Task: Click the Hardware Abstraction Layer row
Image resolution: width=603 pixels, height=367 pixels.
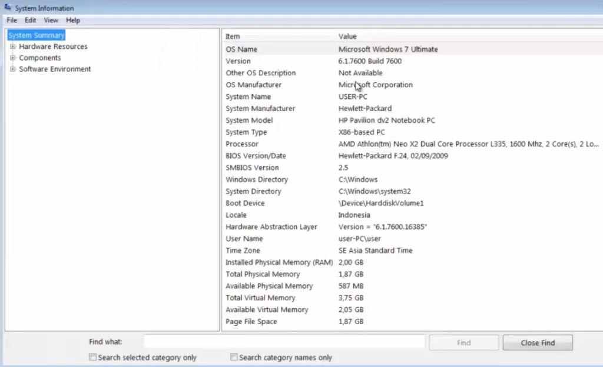Action: tap(412, 227)
